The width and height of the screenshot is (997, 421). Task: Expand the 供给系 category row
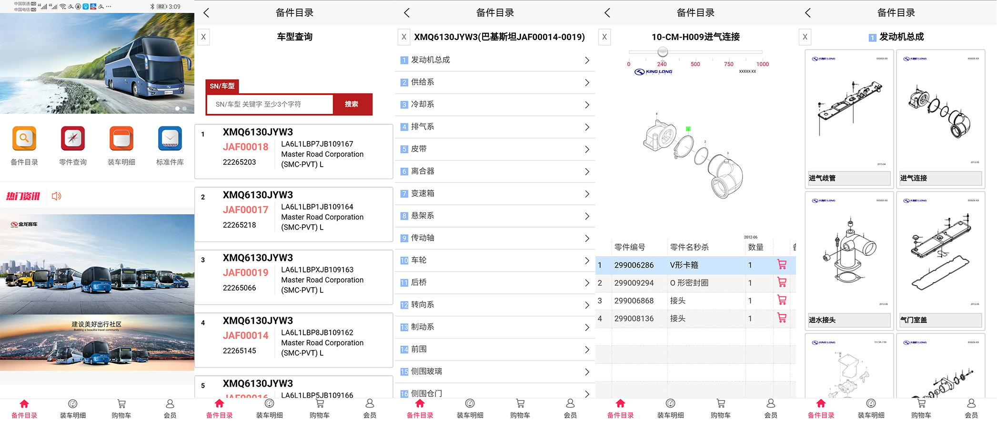tap(495, 82)
